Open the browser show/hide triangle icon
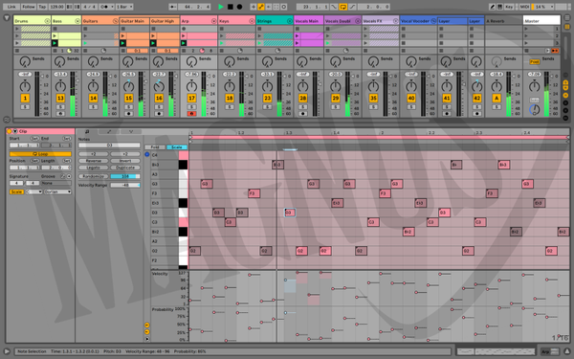Screen dimensions: 574x359 [7, 17]
